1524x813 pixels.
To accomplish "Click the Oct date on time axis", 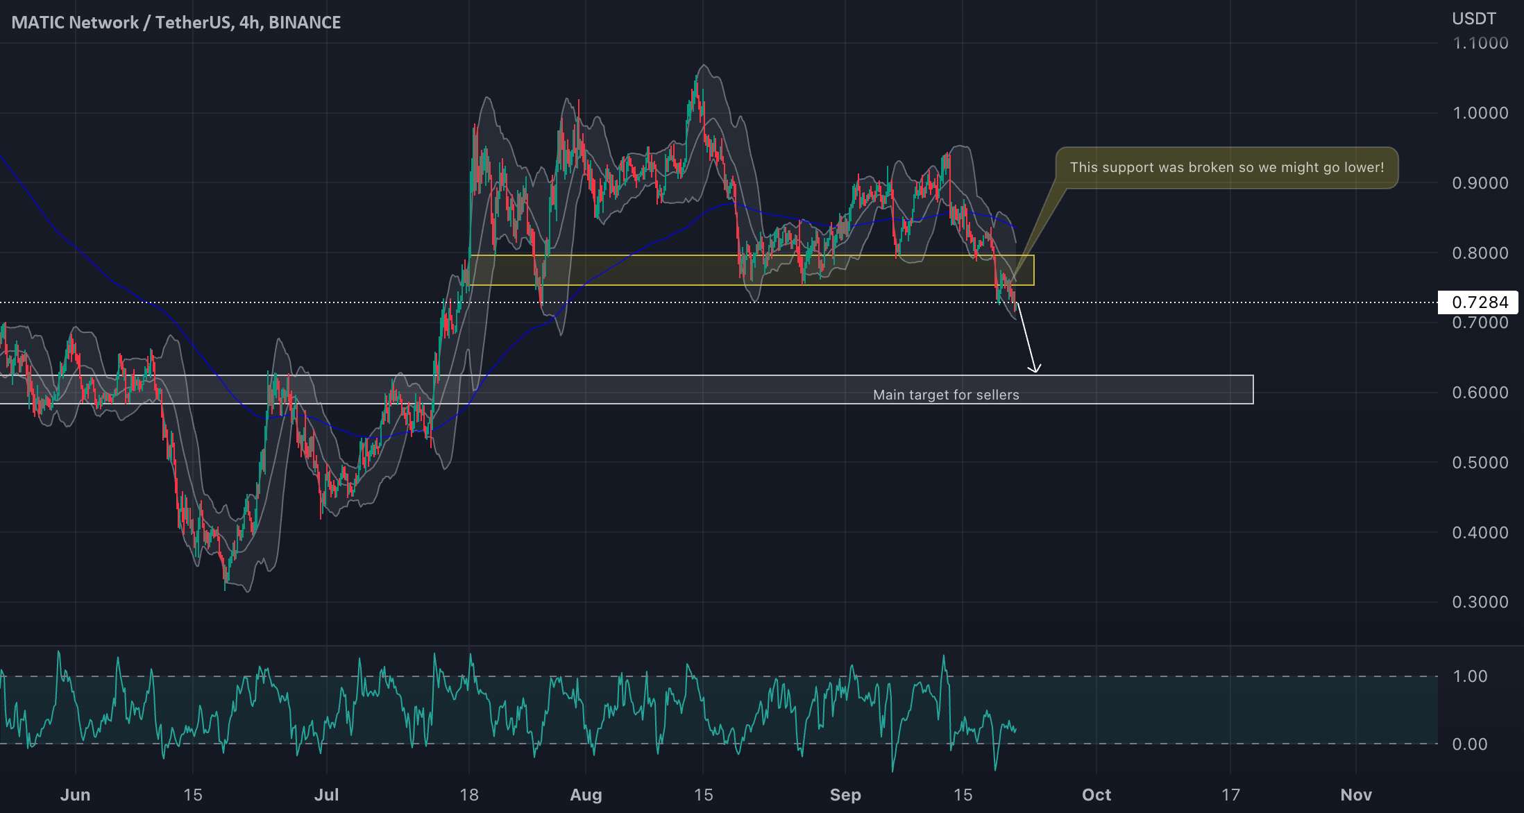I will (x=1097, y=795).
